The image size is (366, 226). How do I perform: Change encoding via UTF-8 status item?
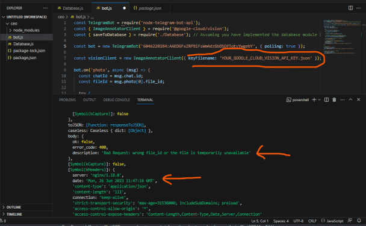coord(299,221)
